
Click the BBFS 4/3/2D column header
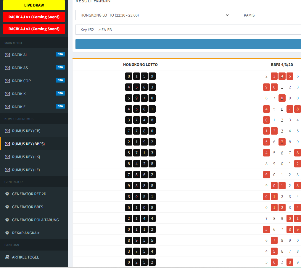click(282, 65)
